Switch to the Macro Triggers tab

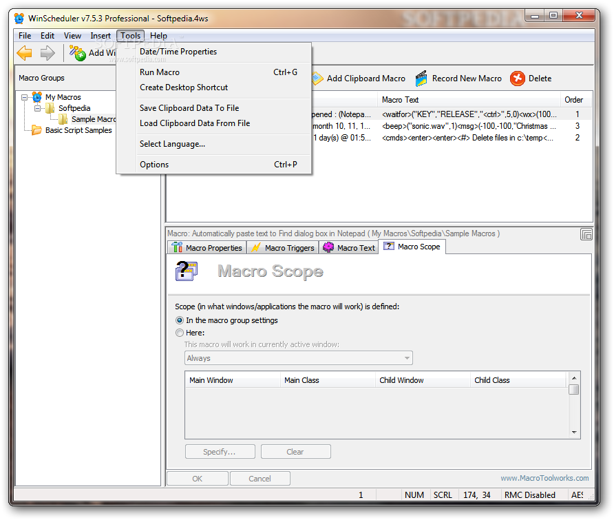(x=283, y=248)
